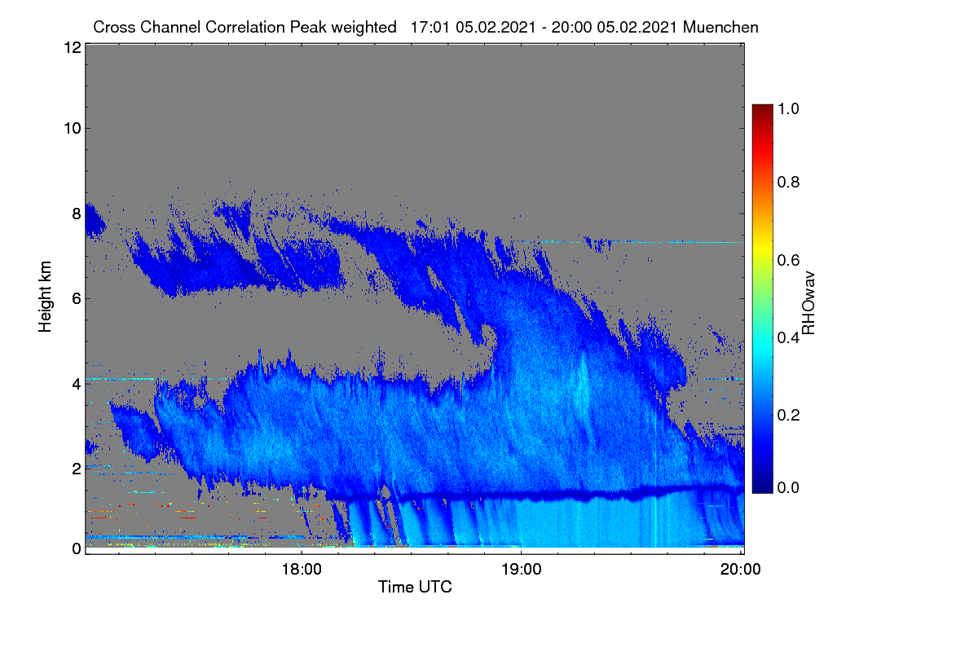Click the '1.0' colorbar tick label
Screen dimensions: 978x652
(x=787, y=108)
